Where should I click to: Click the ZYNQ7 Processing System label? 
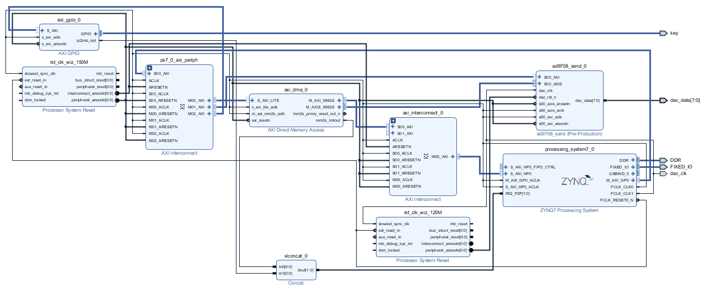click(x=569, y=210)
